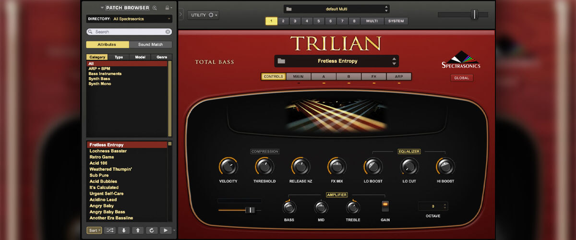Open the Directory dropdown All Spectrasonics
Screen dimensions: 576x240
point(129,19)
